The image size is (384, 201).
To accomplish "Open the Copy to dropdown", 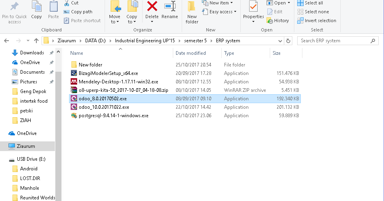I will pos(132,13).
